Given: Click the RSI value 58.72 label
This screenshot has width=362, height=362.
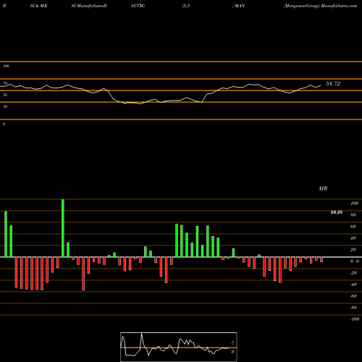Looking at the screenshot, I should [x=333, y=84].
